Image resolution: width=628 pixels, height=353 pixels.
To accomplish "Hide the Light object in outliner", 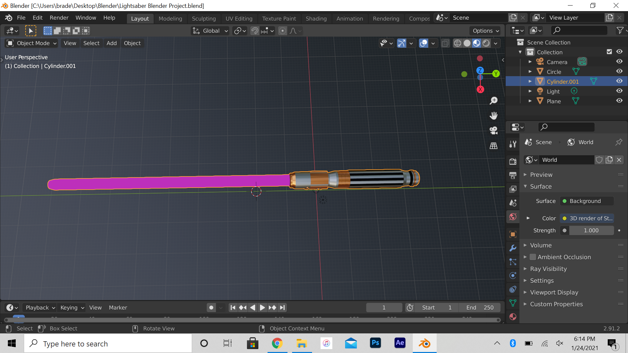I will 619,91.
